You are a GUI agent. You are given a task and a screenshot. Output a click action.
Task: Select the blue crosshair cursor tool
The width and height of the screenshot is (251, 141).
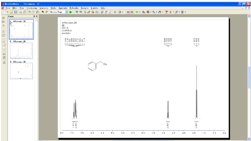click(115, 12)
